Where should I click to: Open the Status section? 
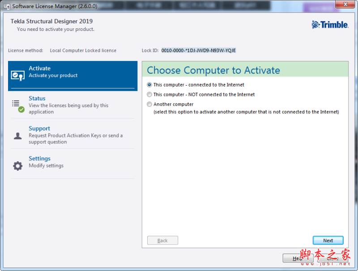(x=72, y=105)
